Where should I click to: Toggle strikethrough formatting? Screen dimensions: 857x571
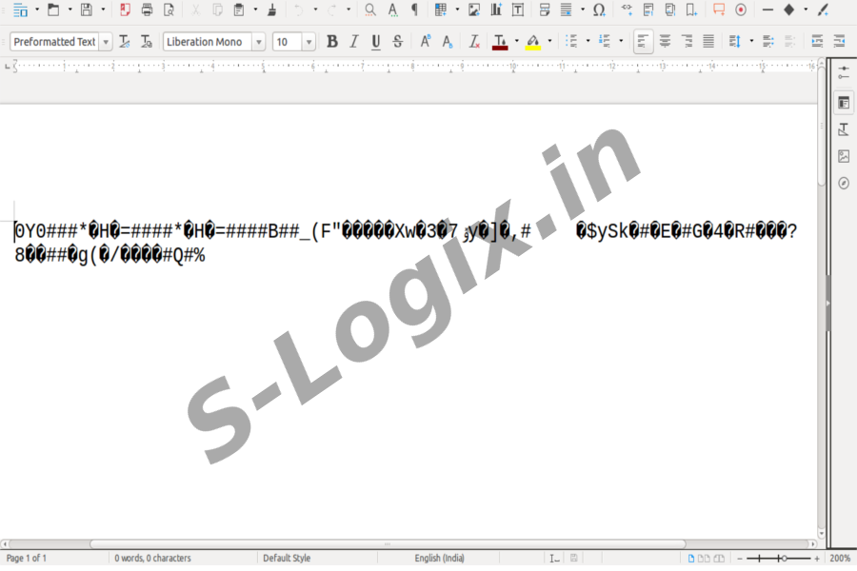(x=398, y=42)
